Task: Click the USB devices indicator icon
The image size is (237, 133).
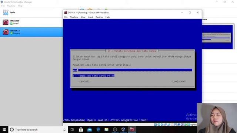Action: click(169, 125)
